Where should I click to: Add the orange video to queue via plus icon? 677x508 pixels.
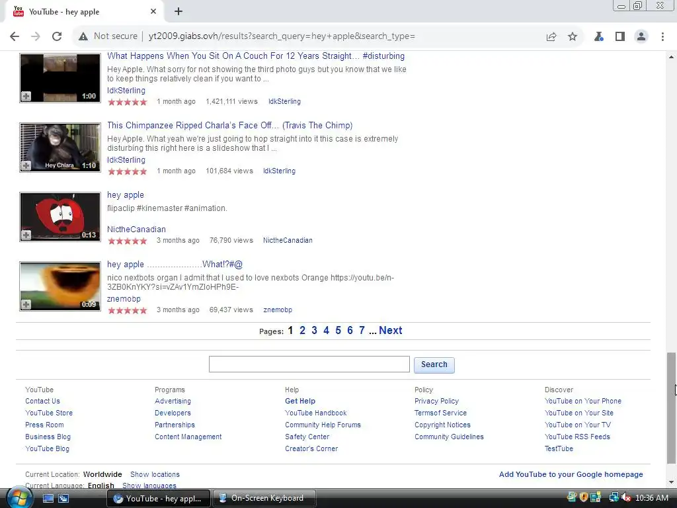click(x=26, y=304)
